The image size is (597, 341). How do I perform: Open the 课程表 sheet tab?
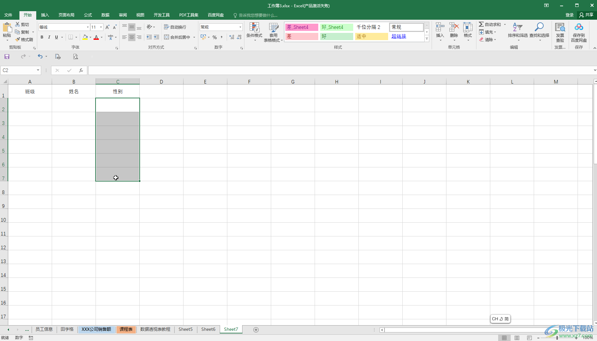click(126, 329)
